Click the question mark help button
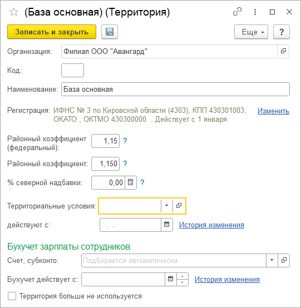Viewport: 301px width, 308px height. pyautogui.click(x=282, y=32)
